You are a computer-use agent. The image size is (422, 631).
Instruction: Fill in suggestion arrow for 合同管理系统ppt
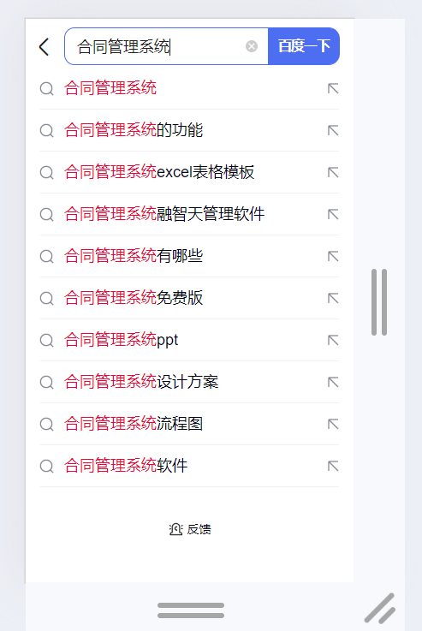tap(333, 340)
